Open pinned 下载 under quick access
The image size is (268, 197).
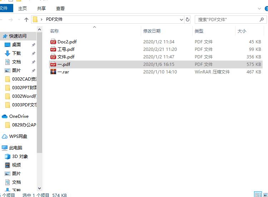pyautogui.click(x=16, y=53)
